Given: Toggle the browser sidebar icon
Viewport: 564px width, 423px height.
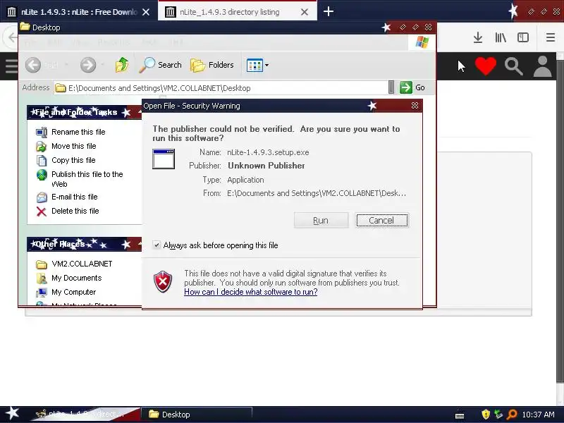Looking at the screenshot, I should 522,37.
